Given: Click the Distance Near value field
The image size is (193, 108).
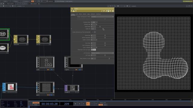Looking at the screenshot, I should coord(93,22).
